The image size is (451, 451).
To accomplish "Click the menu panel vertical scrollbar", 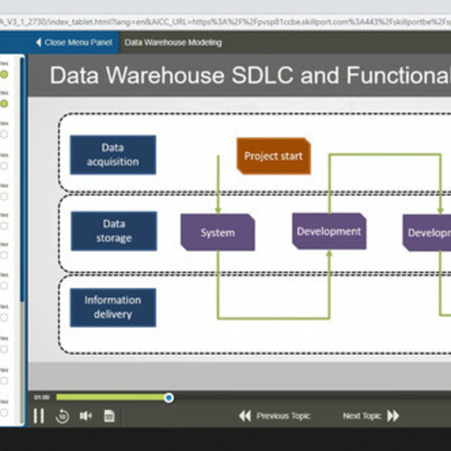I will [x=23, y=180].
